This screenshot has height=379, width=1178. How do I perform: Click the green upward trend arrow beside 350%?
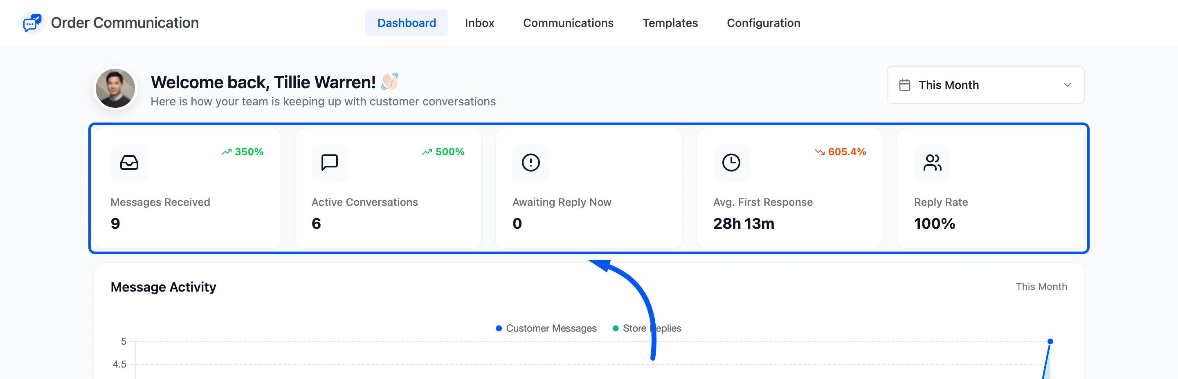pos(226,152)
